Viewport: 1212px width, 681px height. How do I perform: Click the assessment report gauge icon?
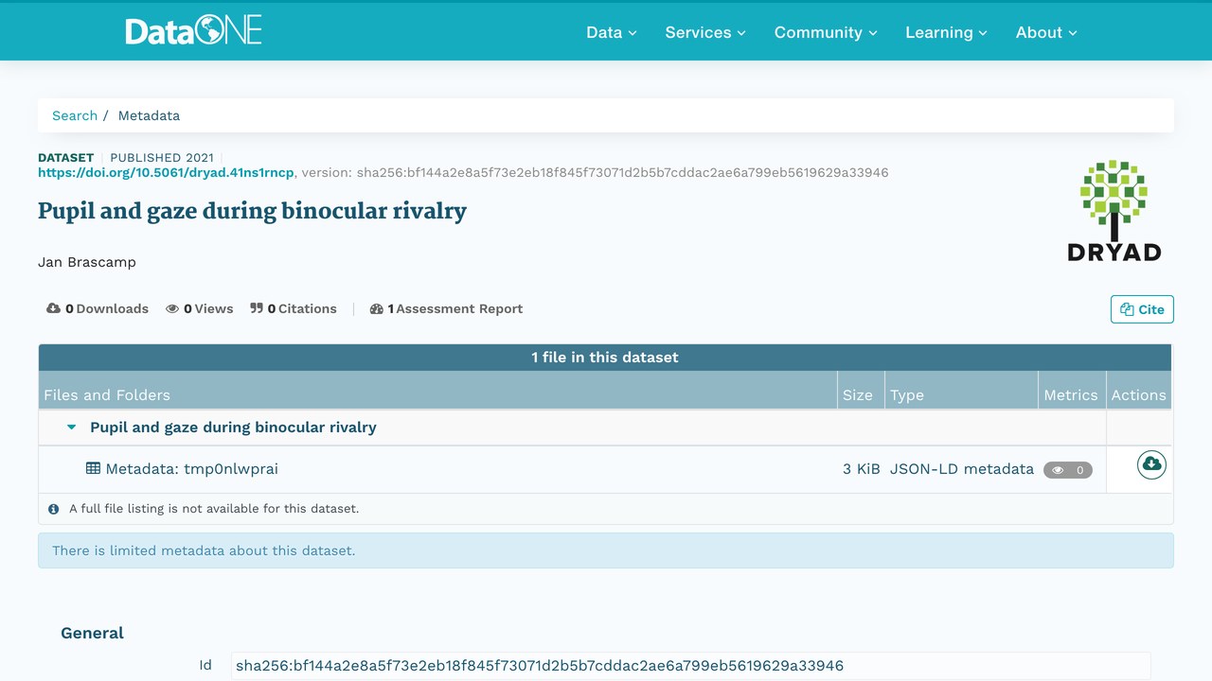click(376, 308)
